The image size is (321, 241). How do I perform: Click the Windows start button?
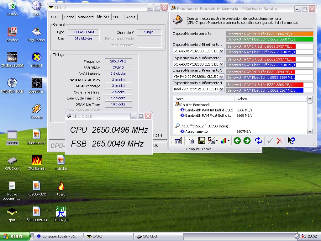(x=15, y=236)
